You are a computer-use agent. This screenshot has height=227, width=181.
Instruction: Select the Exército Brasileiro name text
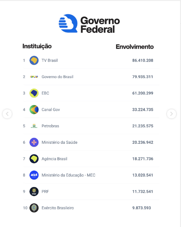pyautogui.click(x=58, y=208)
